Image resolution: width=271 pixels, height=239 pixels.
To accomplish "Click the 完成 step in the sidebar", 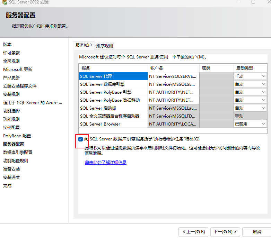I will (x=7, y=186).
